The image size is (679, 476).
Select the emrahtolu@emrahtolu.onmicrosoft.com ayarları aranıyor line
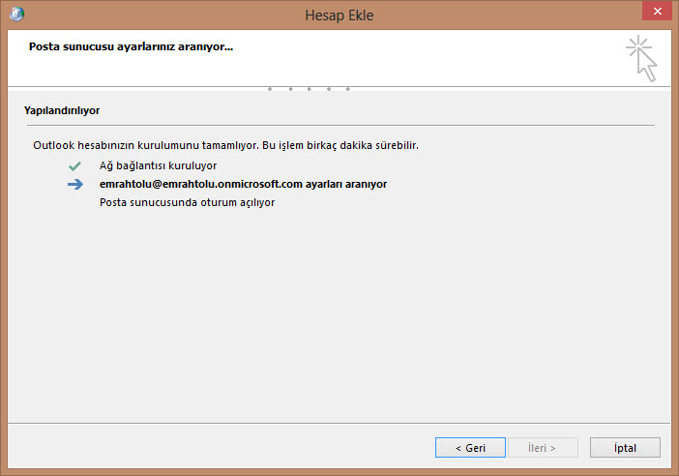[x=243, y=184]
